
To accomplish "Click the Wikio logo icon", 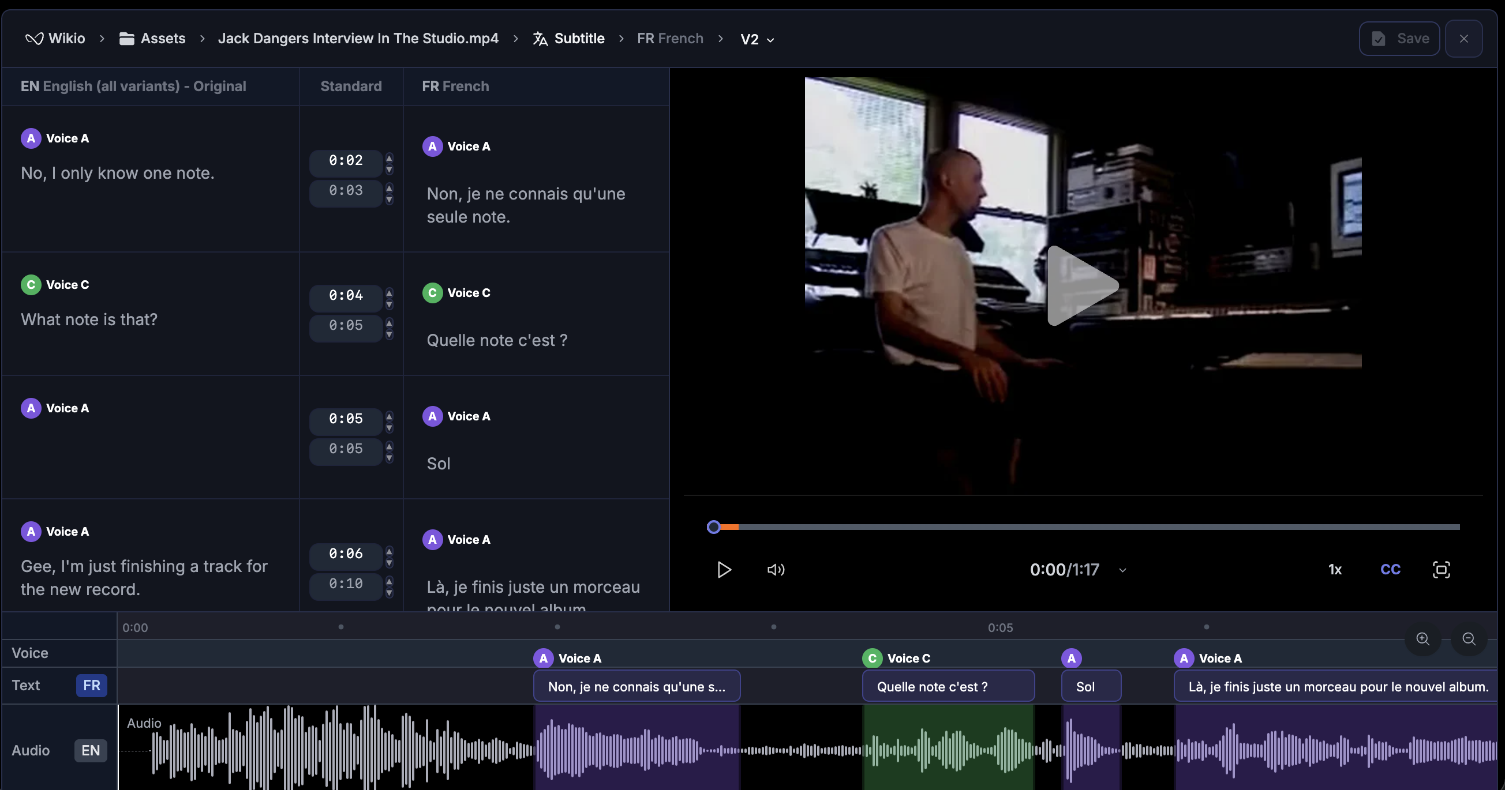I will tap(35, 39).
